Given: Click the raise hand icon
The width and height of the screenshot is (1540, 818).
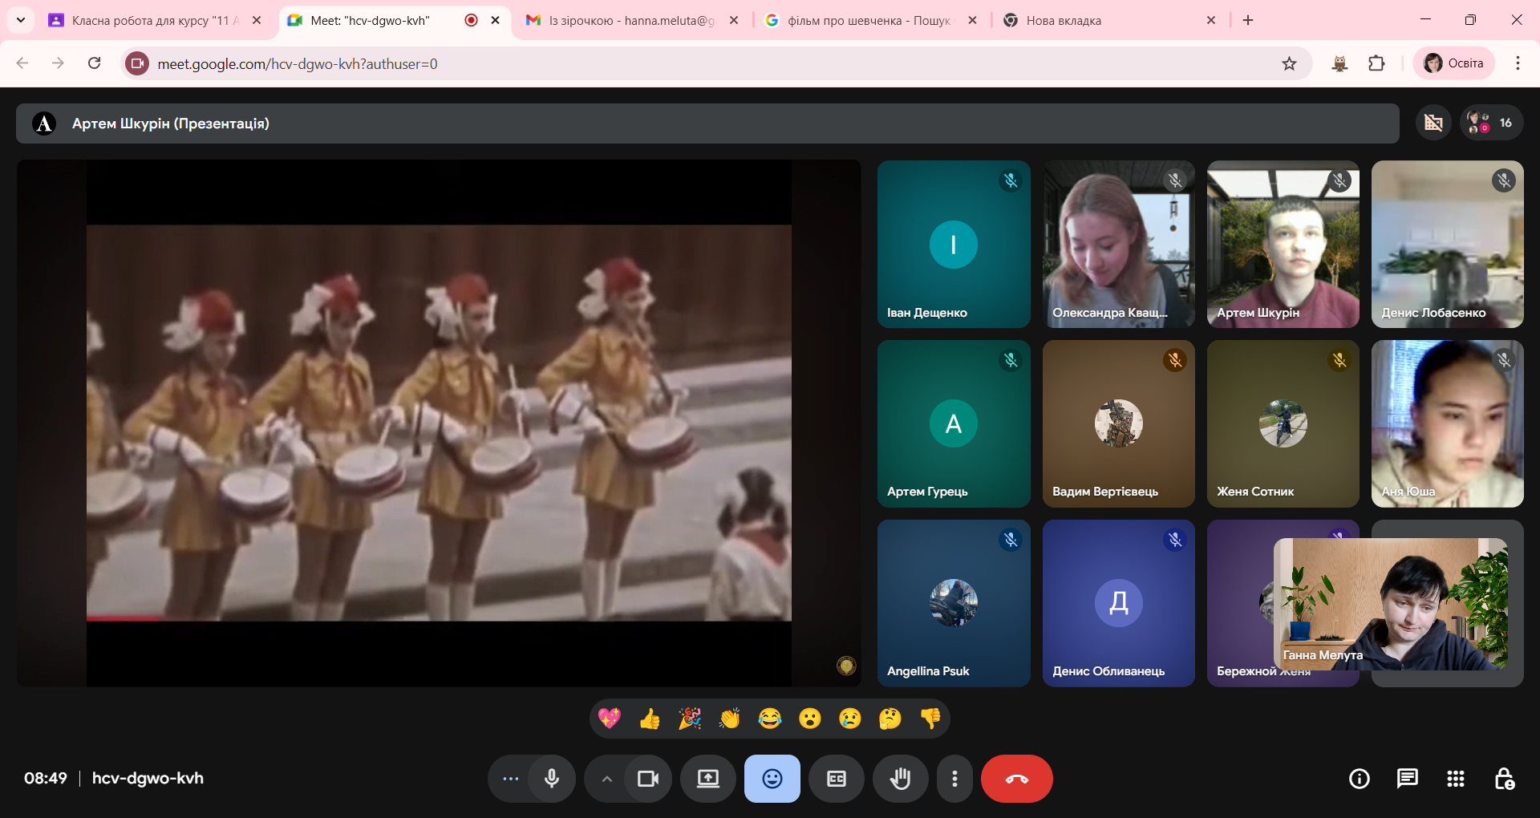Looking at the screenshot, I should tap(900, 779).
